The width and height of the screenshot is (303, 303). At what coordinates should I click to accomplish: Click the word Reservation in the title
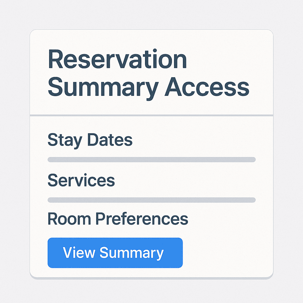tap(117, 59)
